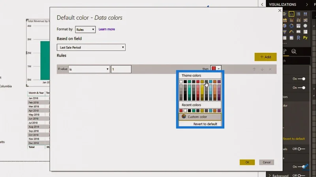Turn off the first On toggle in format pane
This screenshot has height=177, width=316.
click(301, 79)
